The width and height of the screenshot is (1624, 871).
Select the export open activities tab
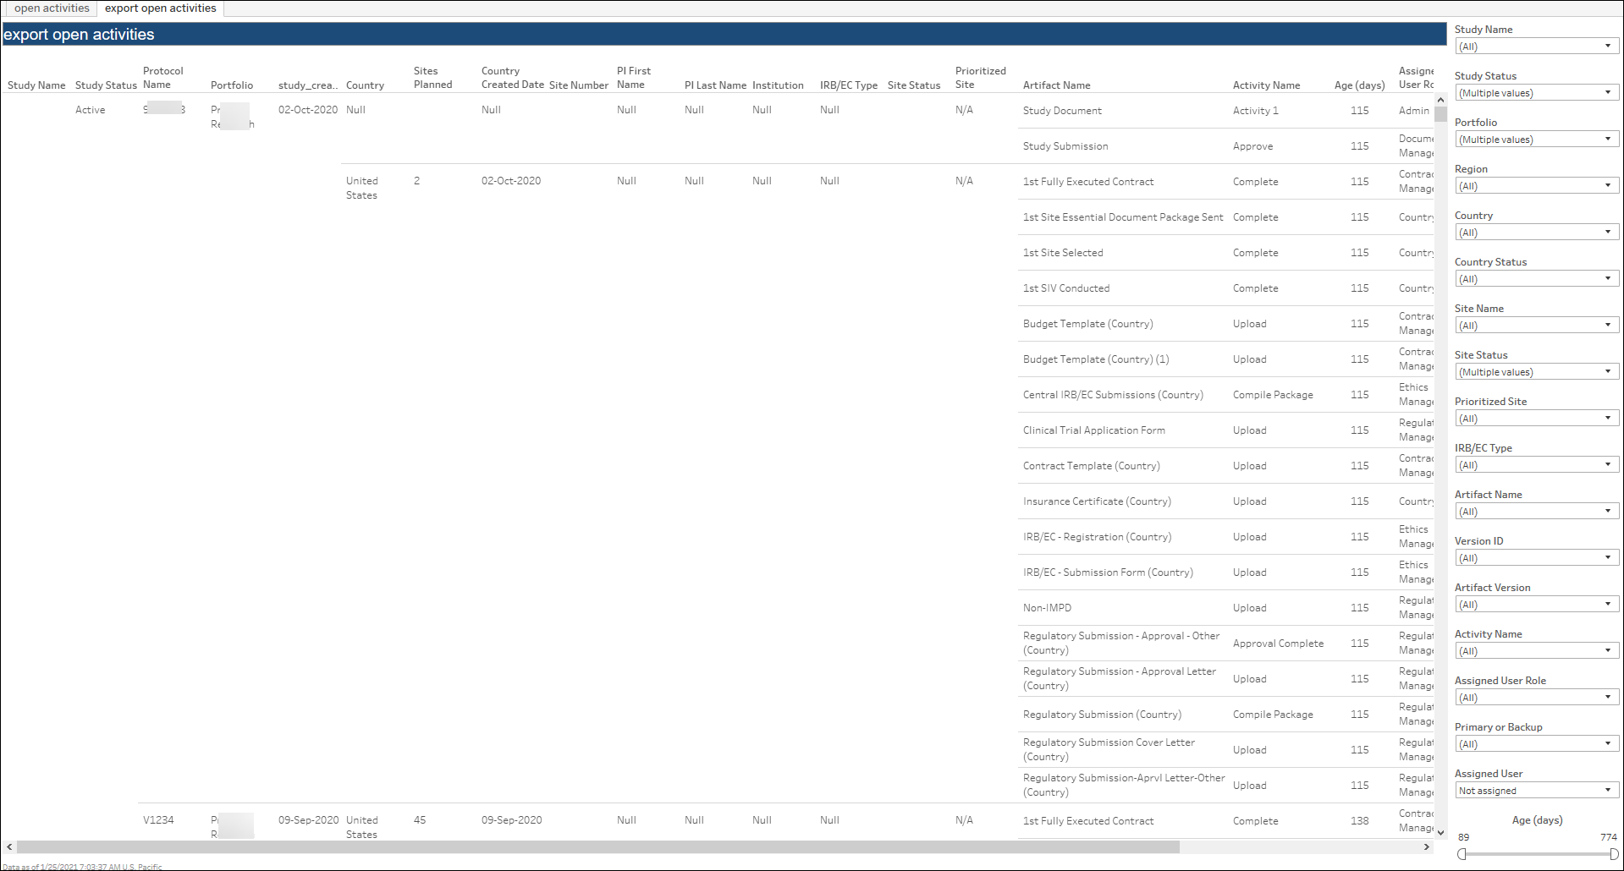[161, 8]
